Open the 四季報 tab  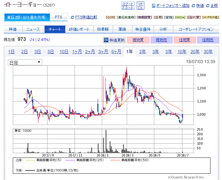103,29
